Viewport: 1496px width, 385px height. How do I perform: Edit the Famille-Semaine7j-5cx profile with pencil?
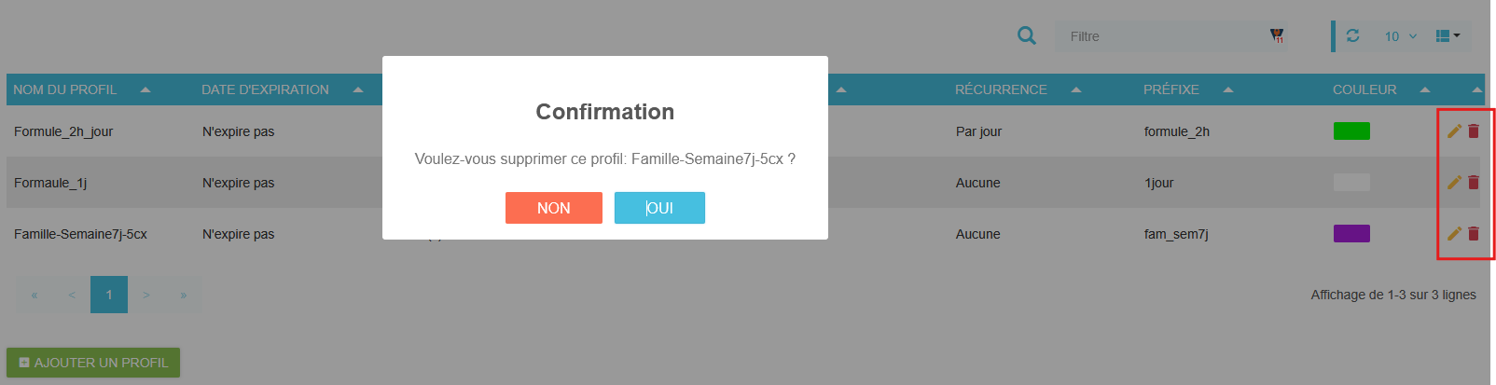tap(1454, 234)
